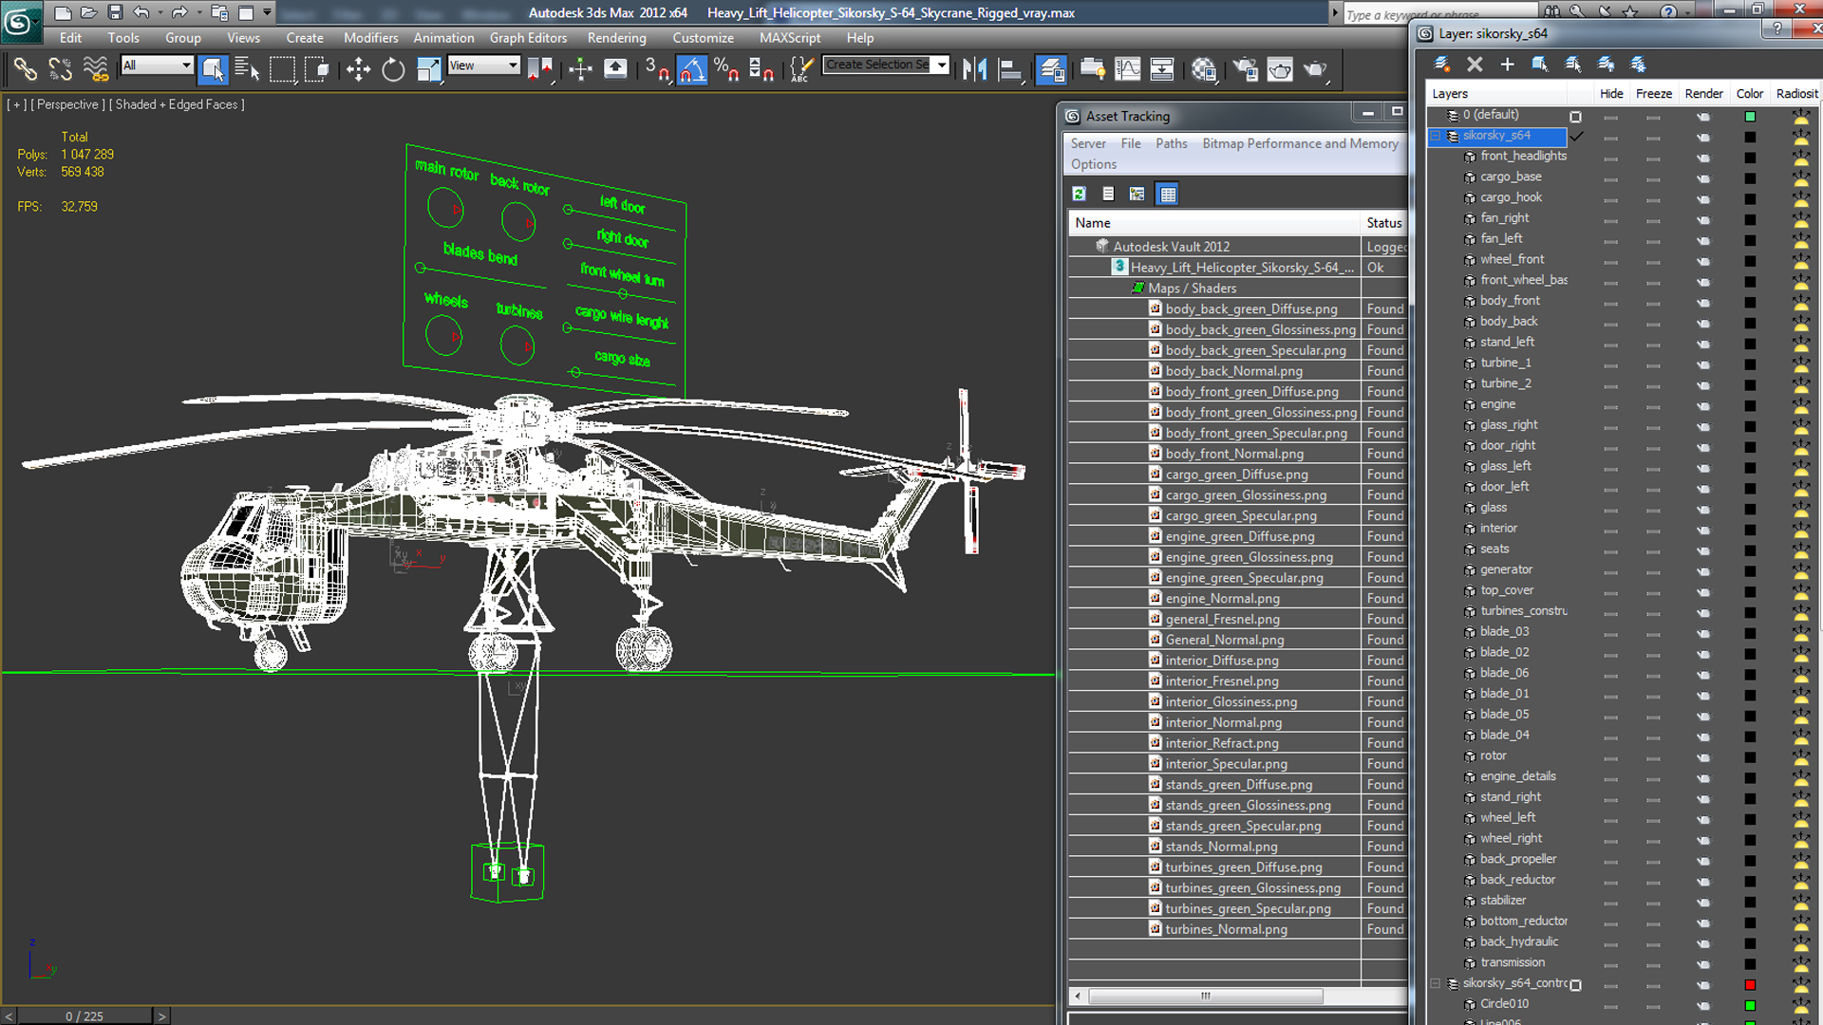Open the Rendering menu
Screen dimensions: 1823x1025
click(x=616, y=38)
